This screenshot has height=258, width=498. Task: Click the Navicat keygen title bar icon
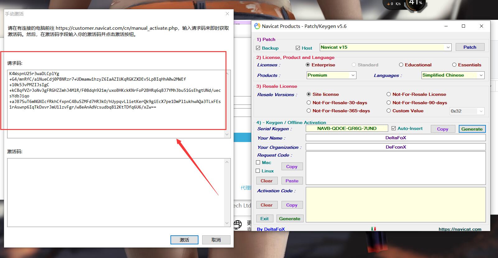coord(257,26)
